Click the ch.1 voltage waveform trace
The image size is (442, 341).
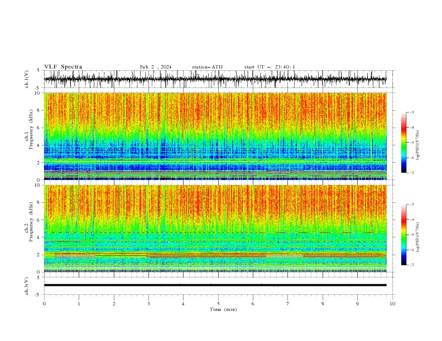215,79
